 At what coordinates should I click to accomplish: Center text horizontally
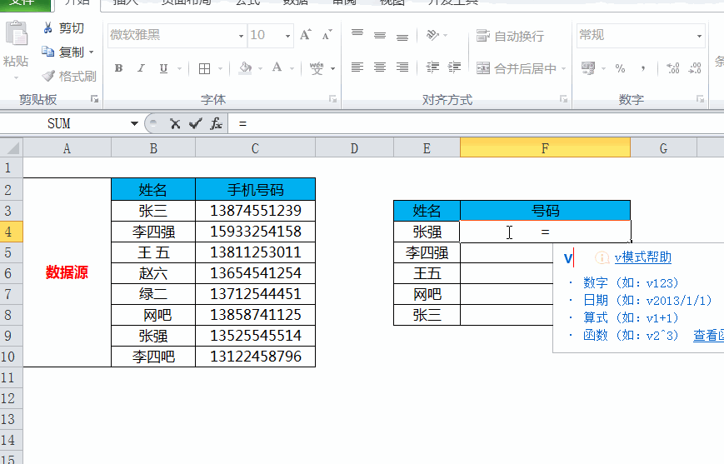[x=380, y=67]
